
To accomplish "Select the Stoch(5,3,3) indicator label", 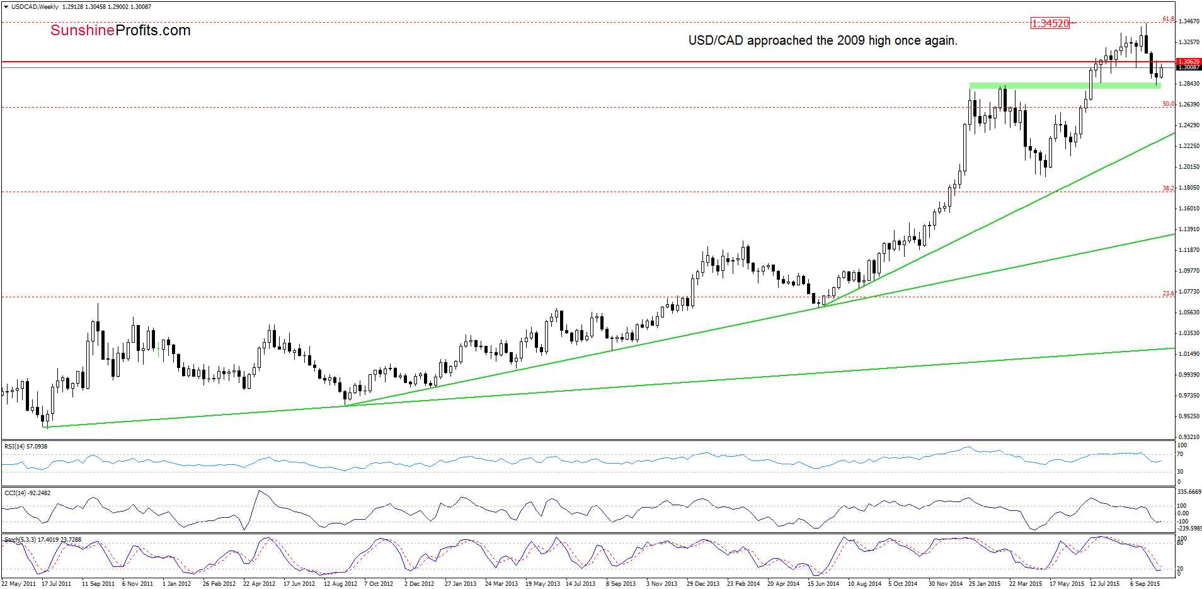I will tap(42, 540).
